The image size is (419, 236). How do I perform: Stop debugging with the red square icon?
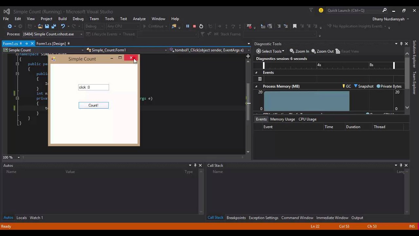[x=194, y=26]
